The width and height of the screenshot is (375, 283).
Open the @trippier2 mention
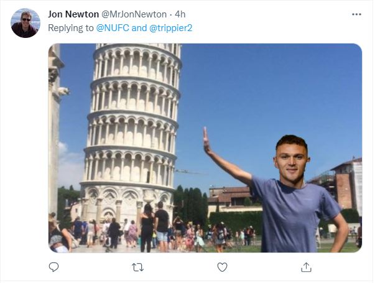pyautogui.click(x=171, y=27)
